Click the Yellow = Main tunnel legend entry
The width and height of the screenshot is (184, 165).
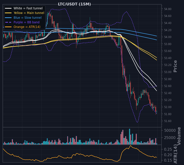point(25,13)
